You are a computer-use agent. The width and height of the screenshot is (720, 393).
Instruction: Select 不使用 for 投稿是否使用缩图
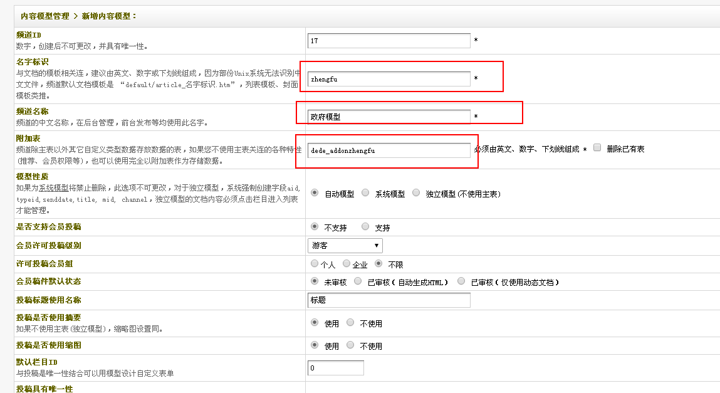click(x=350, y=345)
